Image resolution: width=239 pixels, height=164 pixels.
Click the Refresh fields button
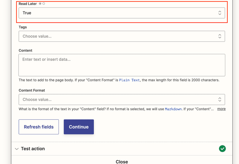39,127
